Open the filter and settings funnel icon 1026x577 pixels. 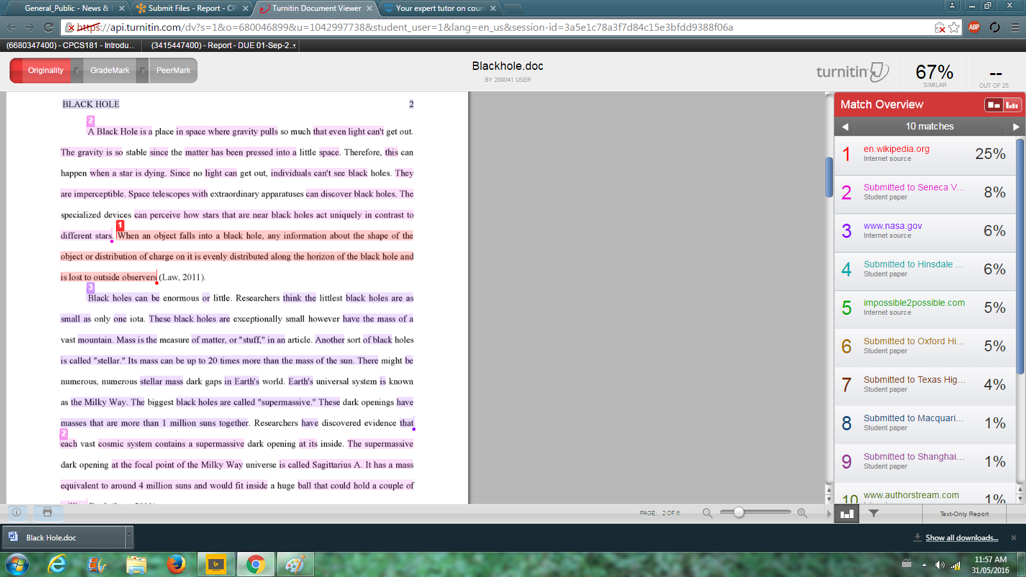873,514
